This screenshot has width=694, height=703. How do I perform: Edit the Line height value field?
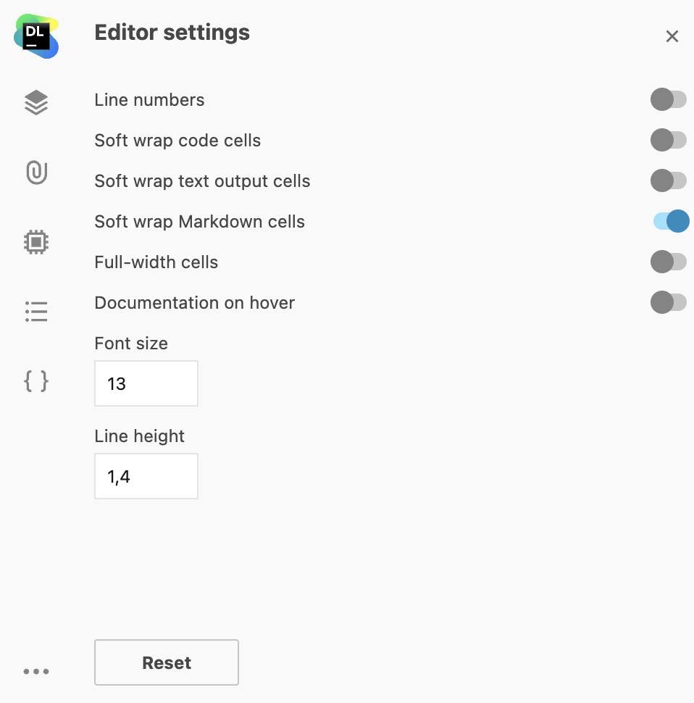click(x=145, y=476)
